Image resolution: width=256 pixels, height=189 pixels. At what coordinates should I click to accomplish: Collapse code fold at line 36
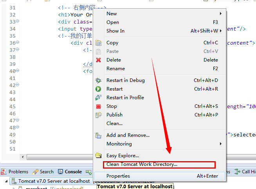(18, 42)
